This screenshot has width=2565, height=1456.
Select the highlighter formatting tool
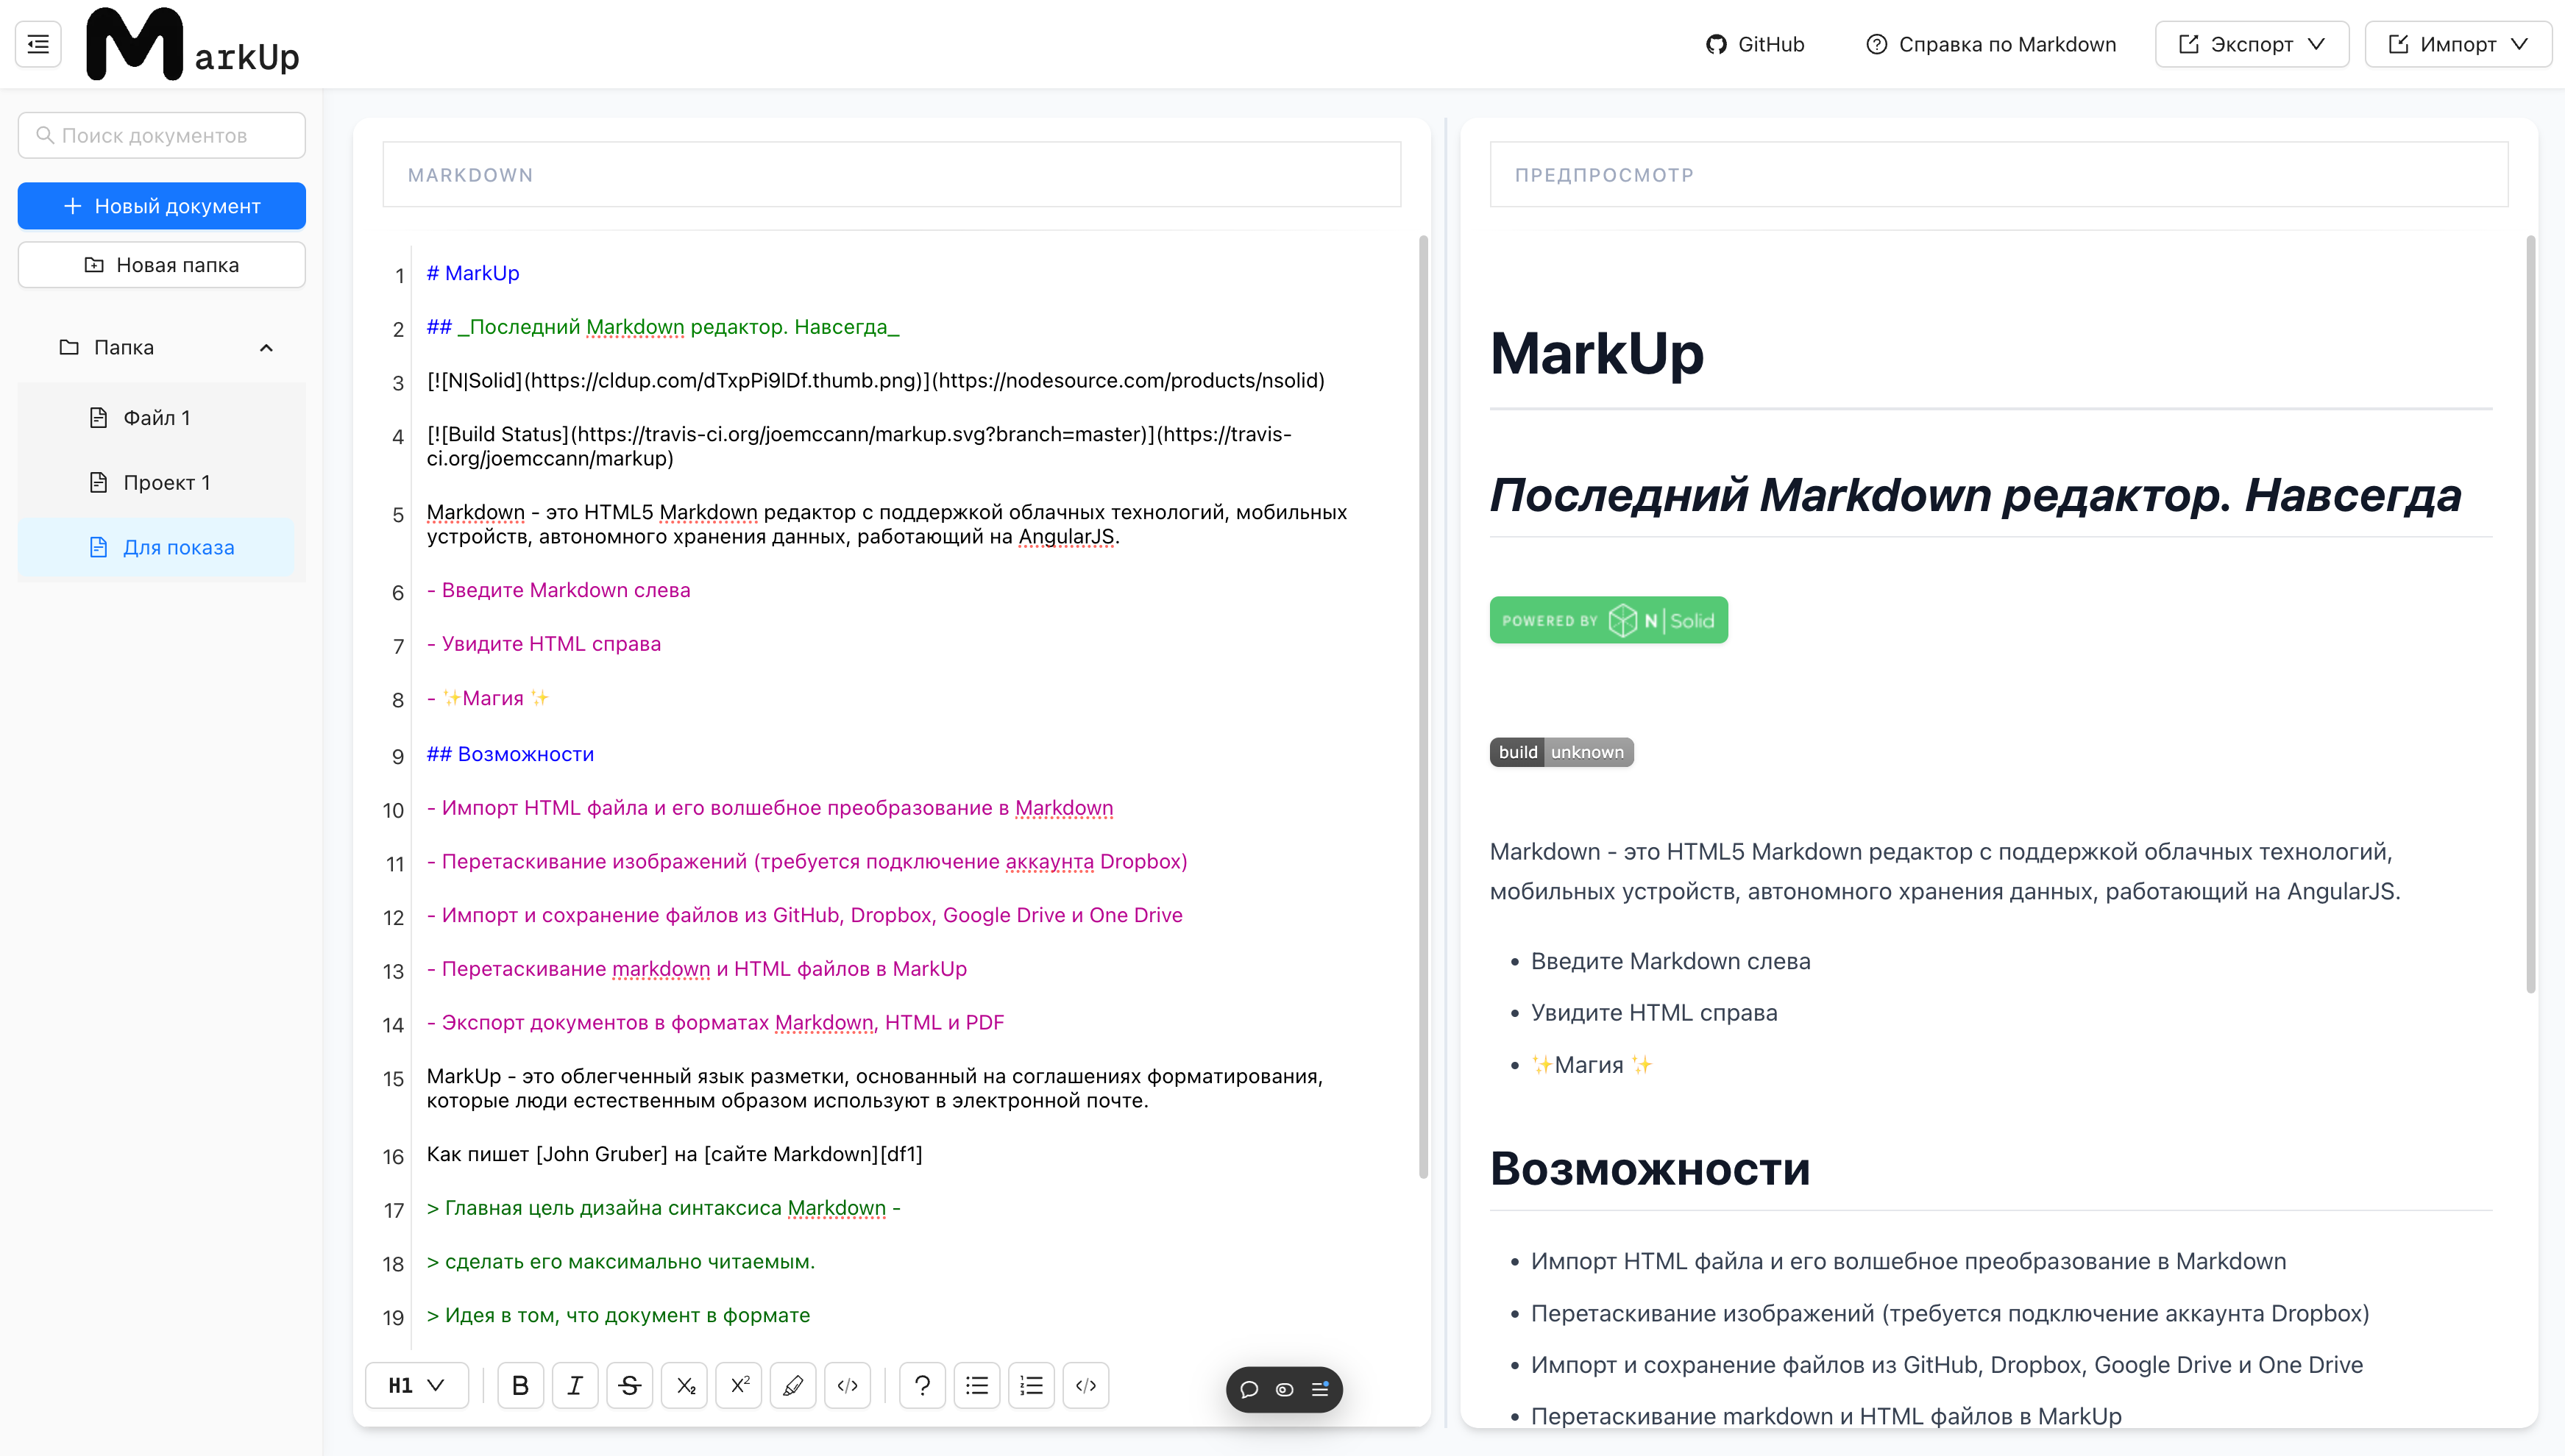pos(793,1385)
